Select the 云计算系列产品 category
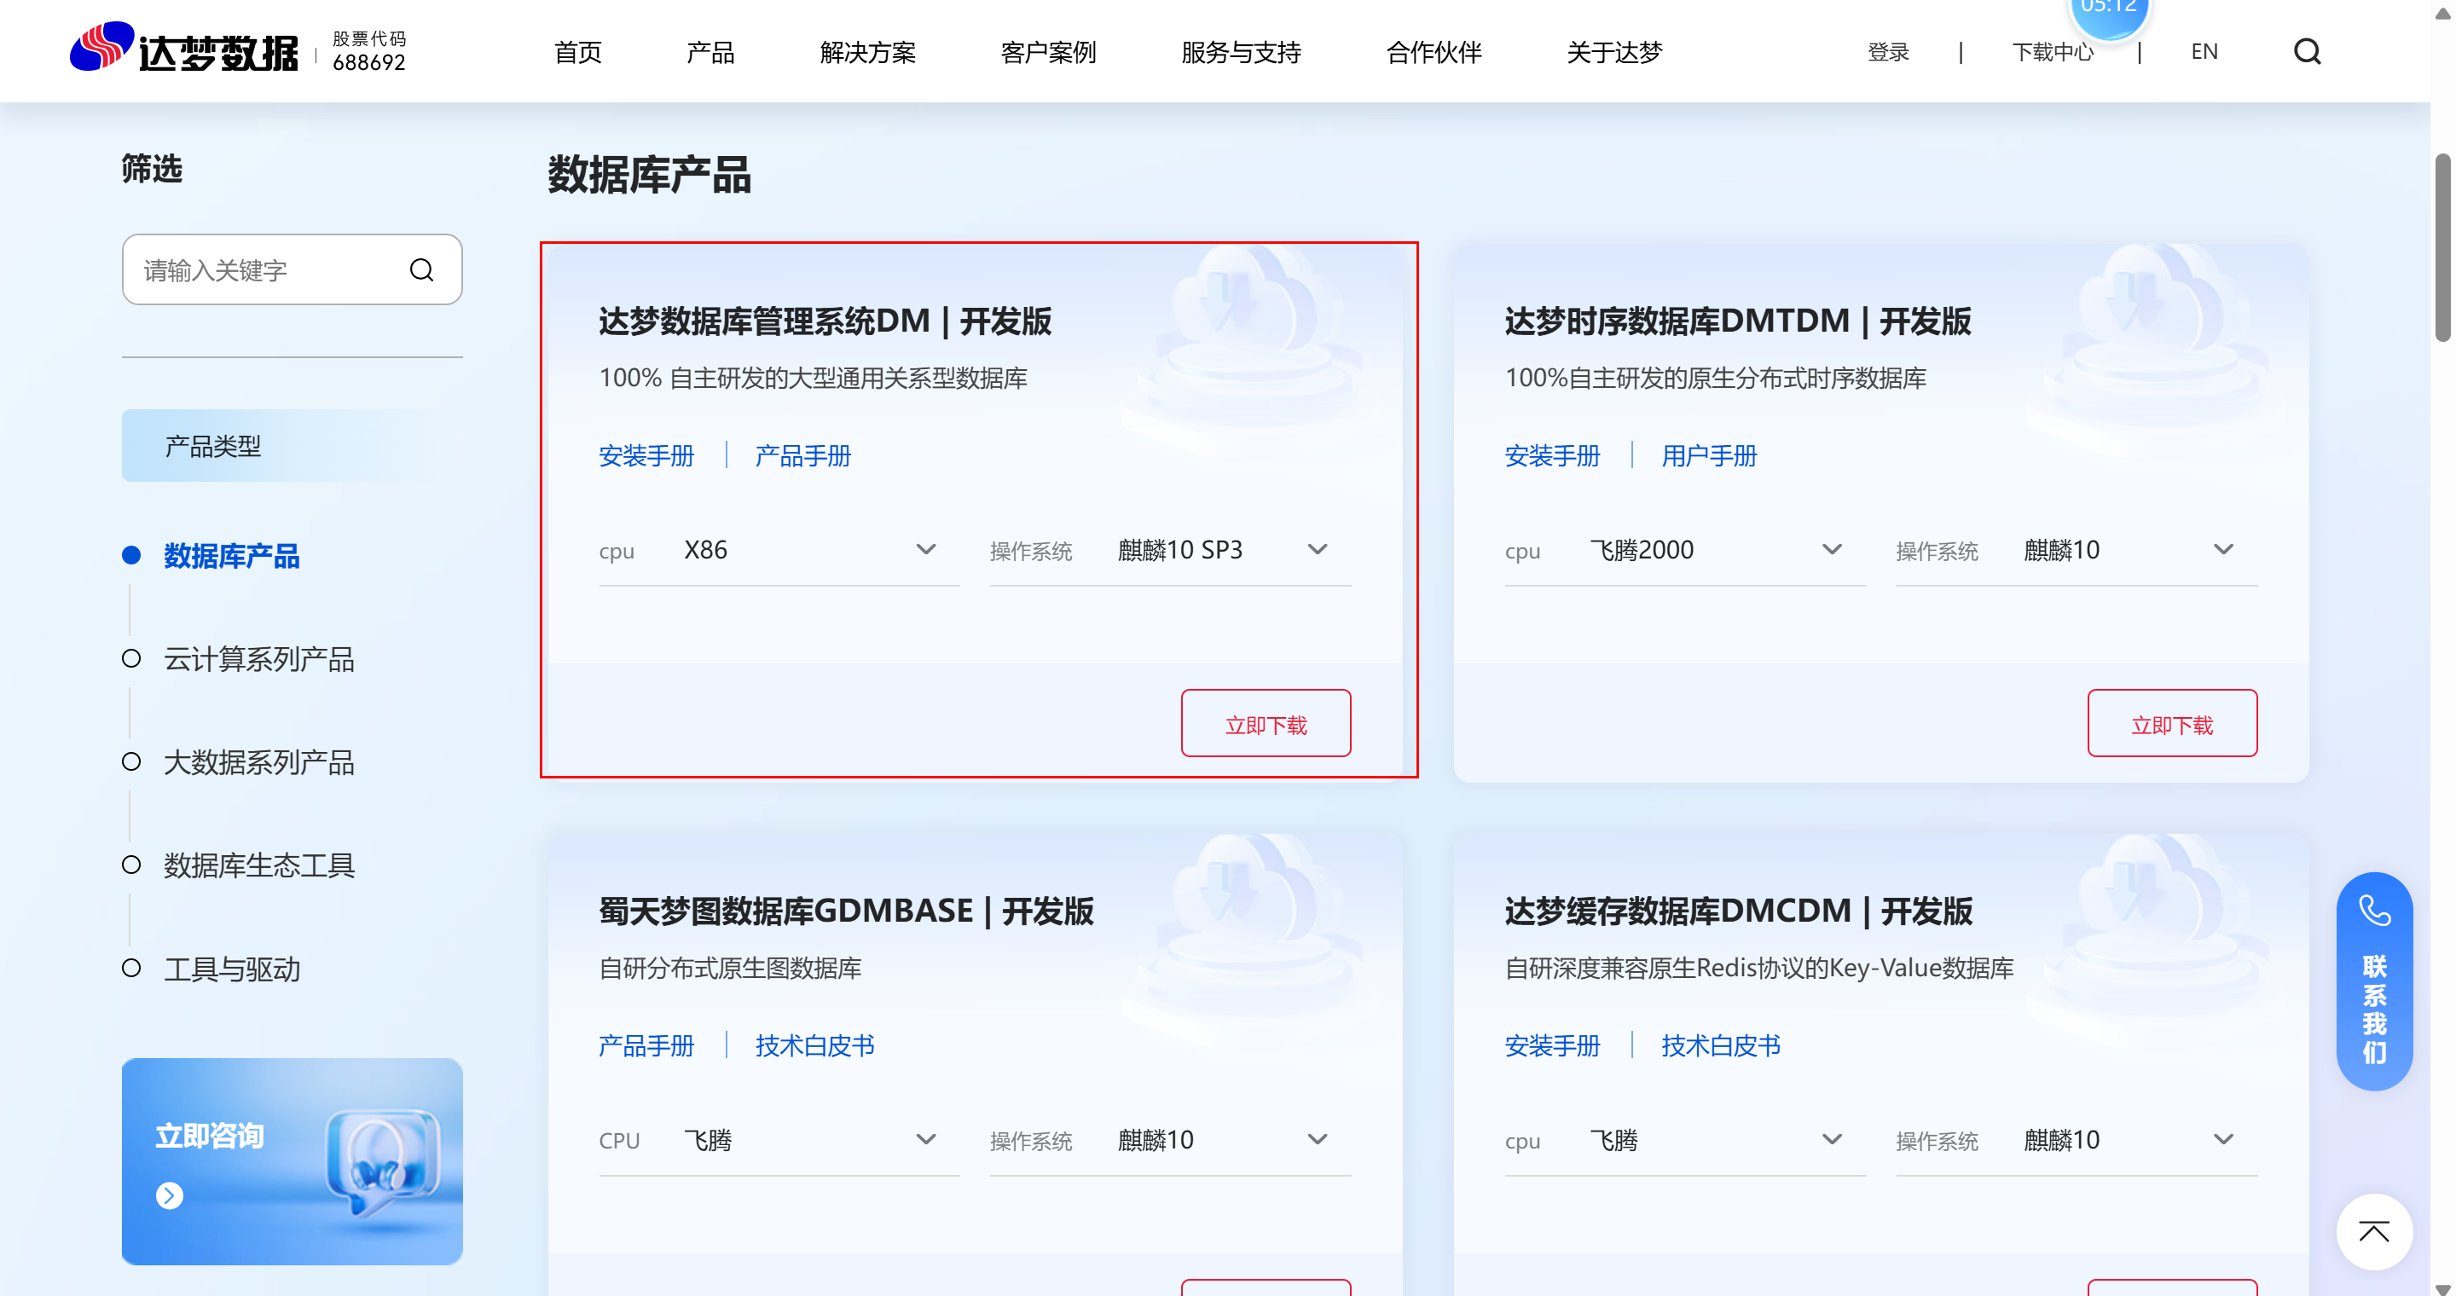The height and width of the screenshot is (1296, 2456). 258,658
